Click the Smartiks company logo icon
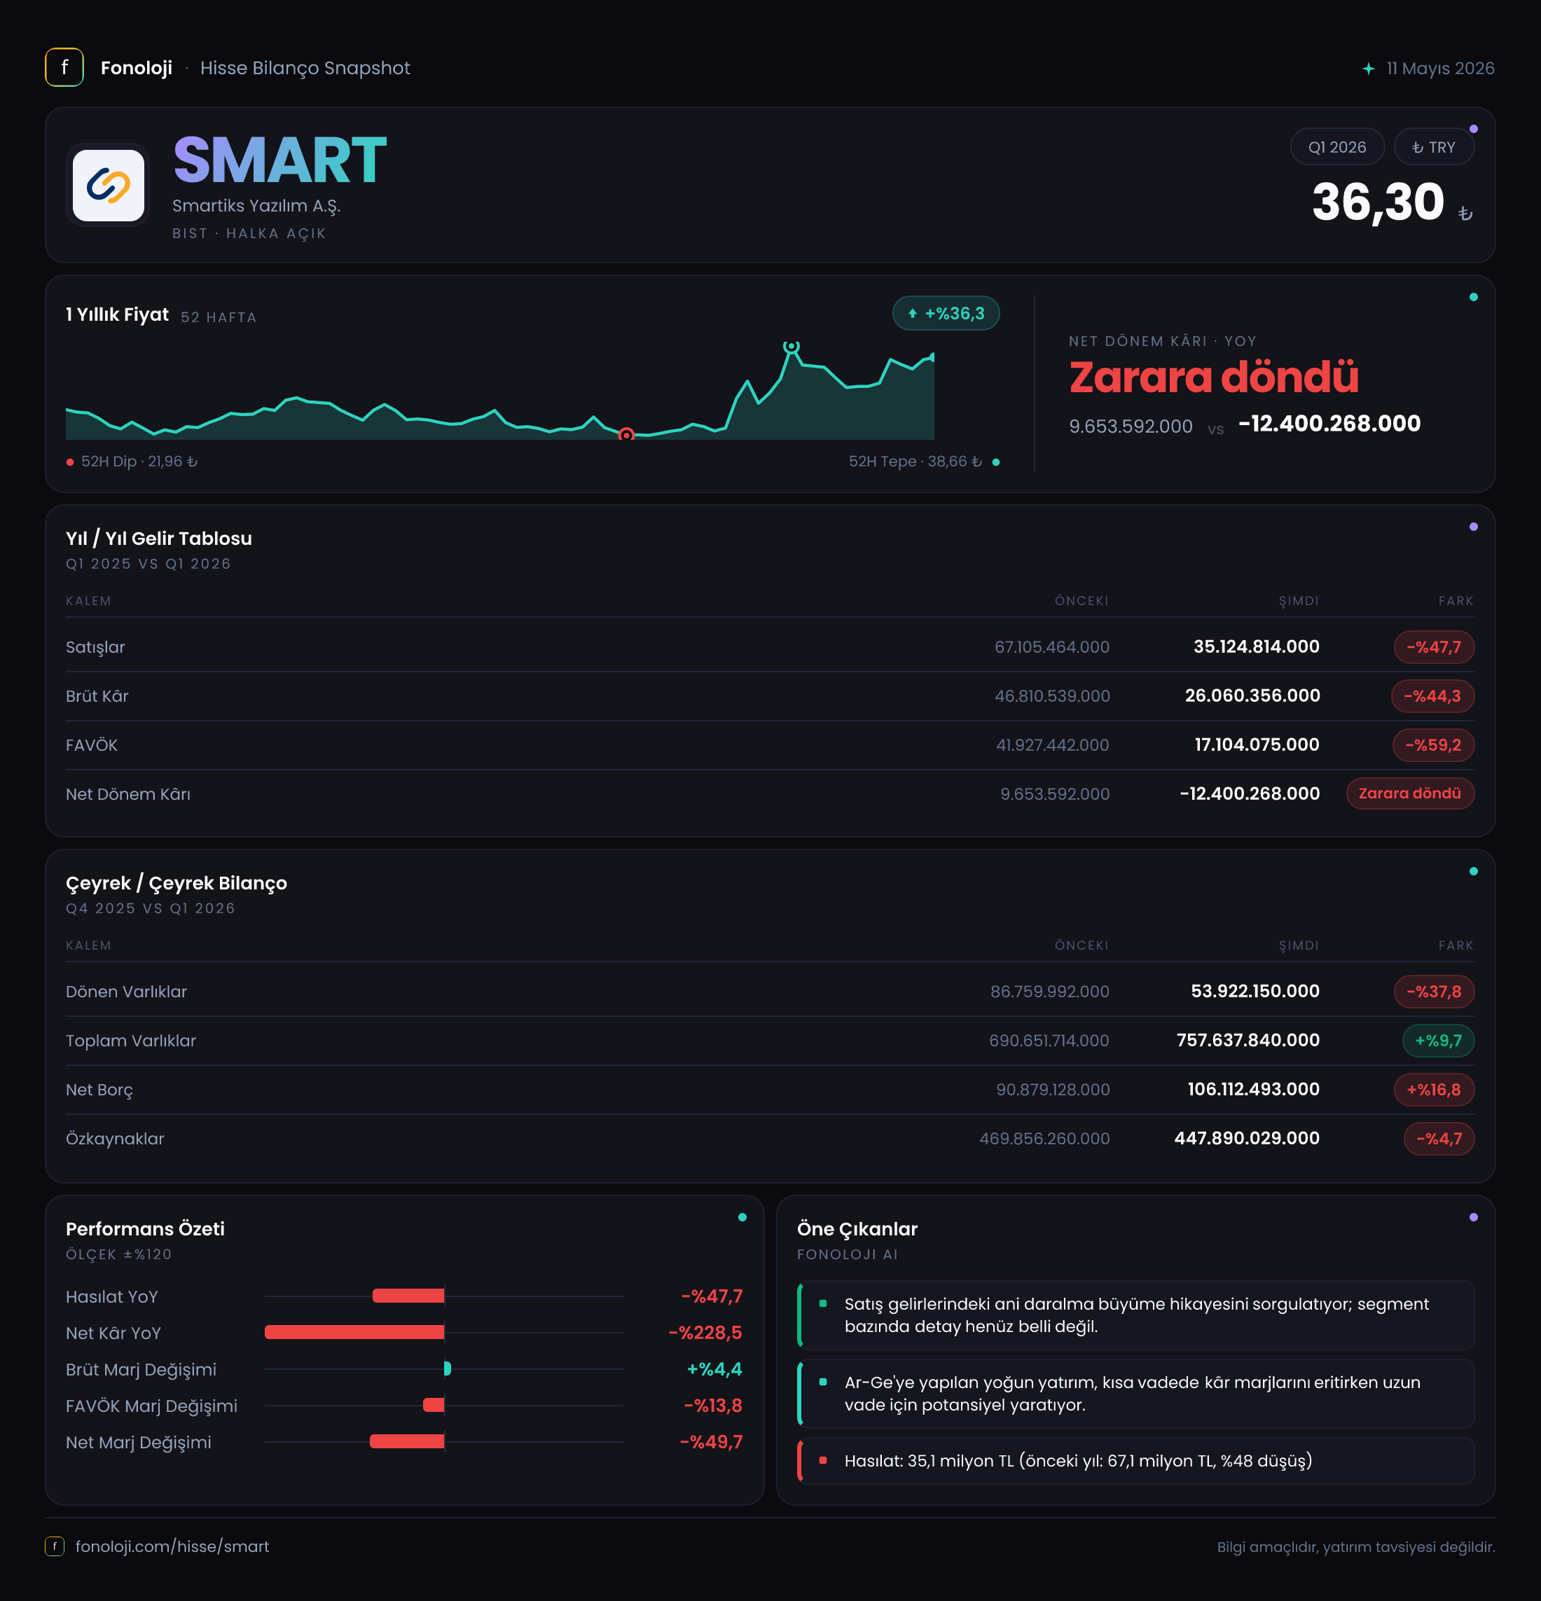The width and height of the screenshot is (1541, 1601). tap(109, 186)
